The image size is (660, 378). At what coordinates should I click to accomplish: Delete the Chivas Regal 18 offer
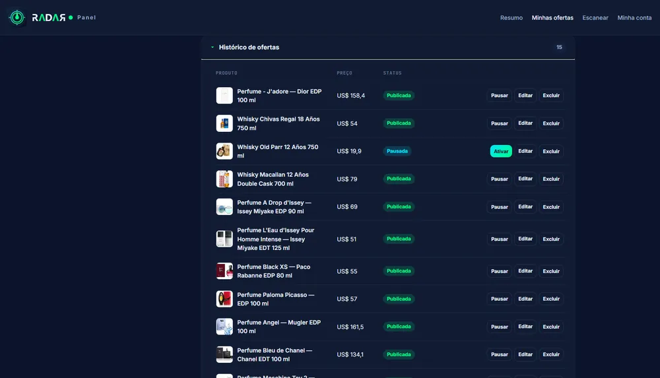pos(551,123)
